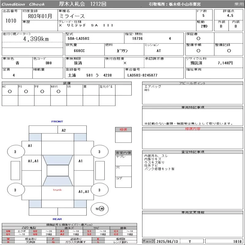Image resolution: width=245 pixels, height=245 pixels.
Task: Click the interior grade B under 内装
Action: (236, 26)
